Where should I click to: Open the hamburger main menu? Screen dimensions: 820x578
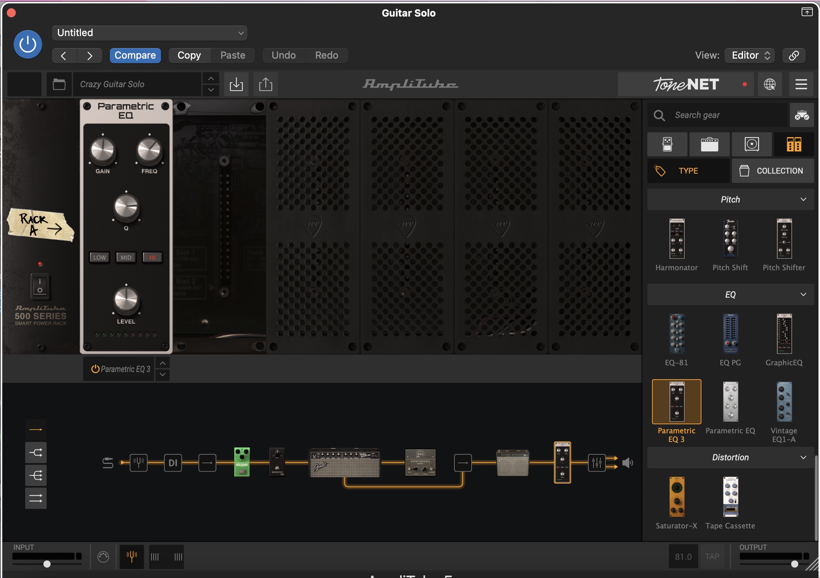coord(801,84)
